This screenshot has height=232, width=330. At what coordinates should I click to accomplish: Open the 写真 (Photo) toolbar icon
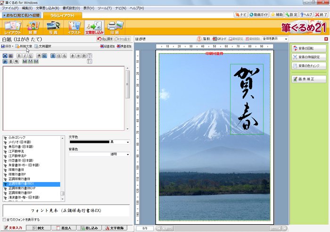coord(53,27)
